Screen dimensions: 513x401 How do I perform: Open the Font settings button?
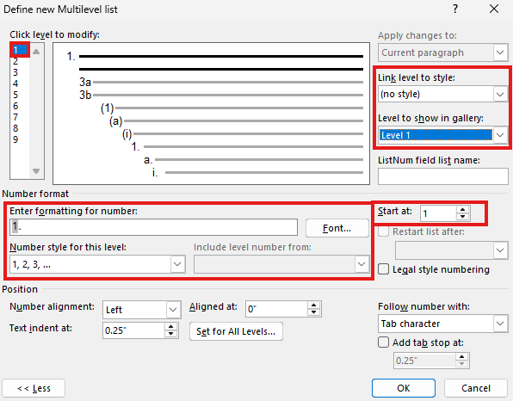point(337,228)
